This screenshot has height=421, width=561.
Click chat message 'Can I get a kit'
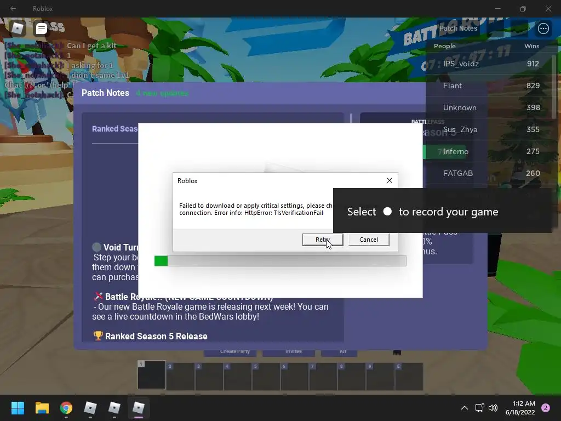pos(91,46)
